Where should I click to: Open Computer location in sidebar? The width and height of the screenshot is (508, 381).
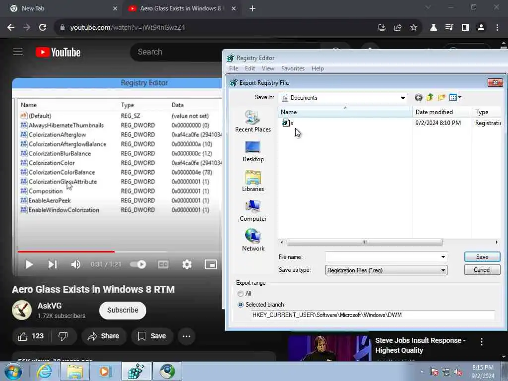[x=253, y=211]
